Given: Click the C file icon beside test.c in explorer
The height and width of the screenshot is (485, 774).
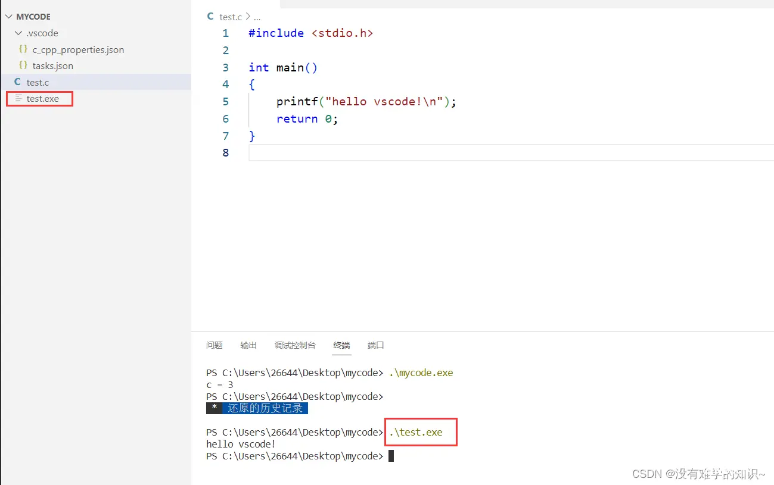Looking at the screenshot, I should click(x=17, y=82).
